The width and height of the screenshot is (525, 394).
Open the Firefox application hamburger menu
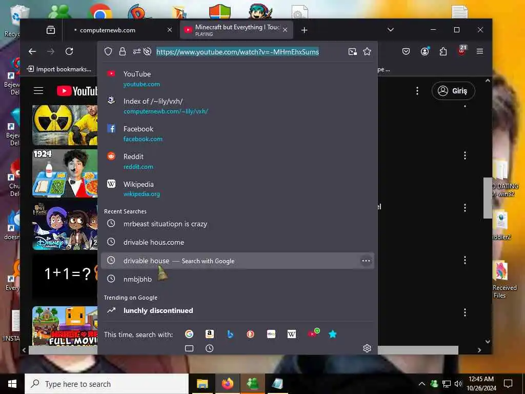[x=480, y=51]
